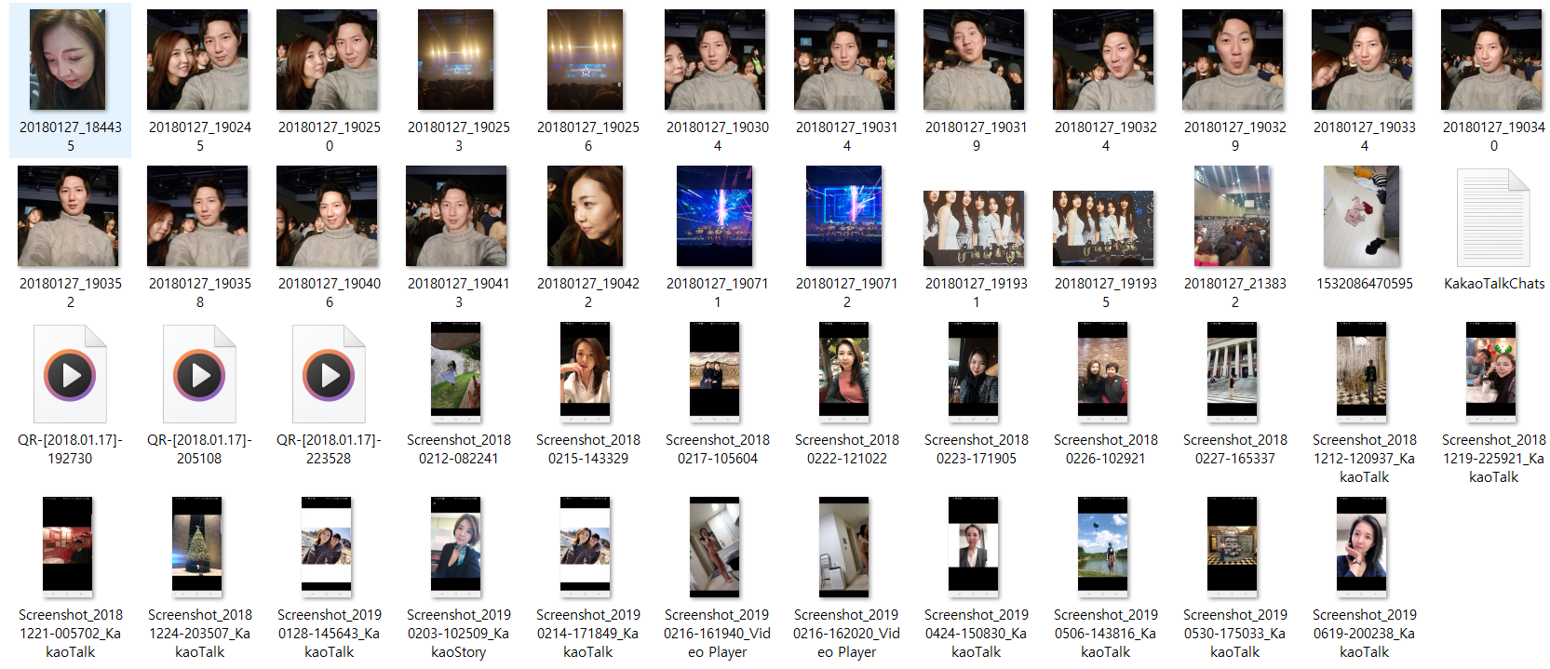
Task: Select the image 1532086470595
Action: 1362,216
